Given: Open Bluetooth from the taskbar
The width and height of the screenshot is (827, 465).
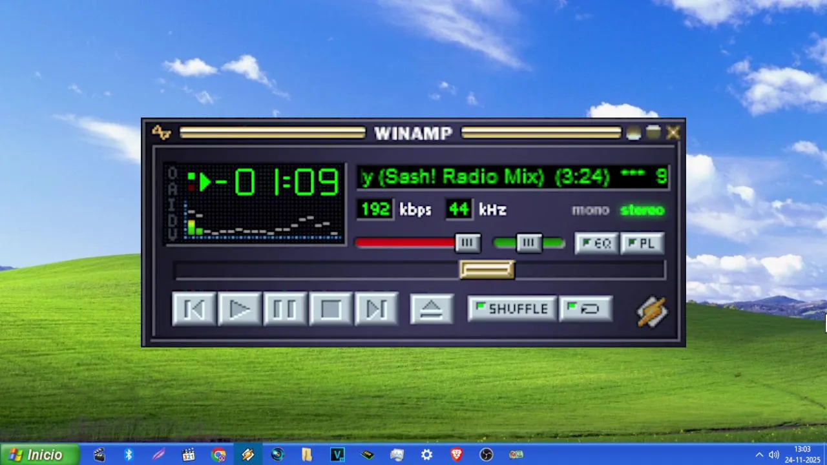Looking at the screenshot, I should coord(129,455).
